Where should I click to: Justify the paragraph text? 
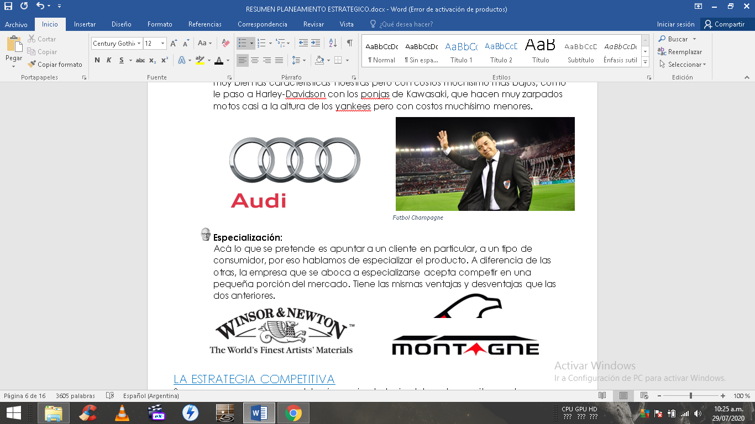(279, 60)
